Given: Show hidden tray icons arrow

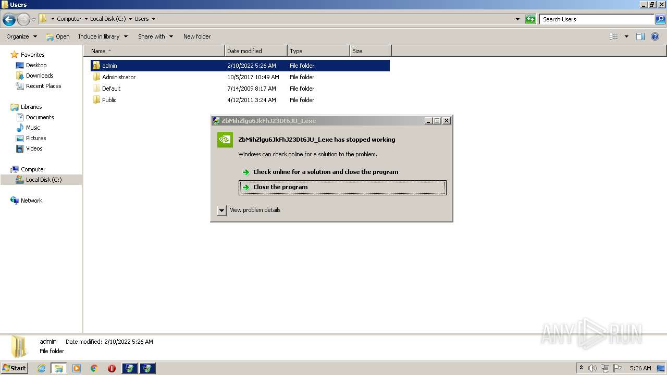Looking at the screenshot, I should point(581,368).
